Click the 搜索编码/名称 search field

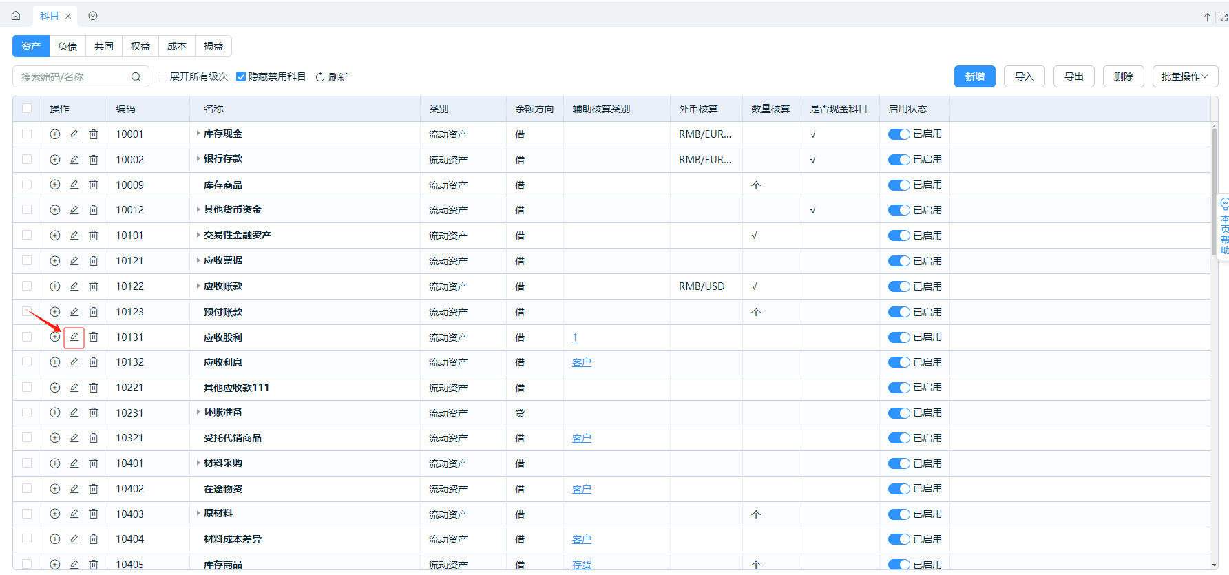[x=72, y=77]
